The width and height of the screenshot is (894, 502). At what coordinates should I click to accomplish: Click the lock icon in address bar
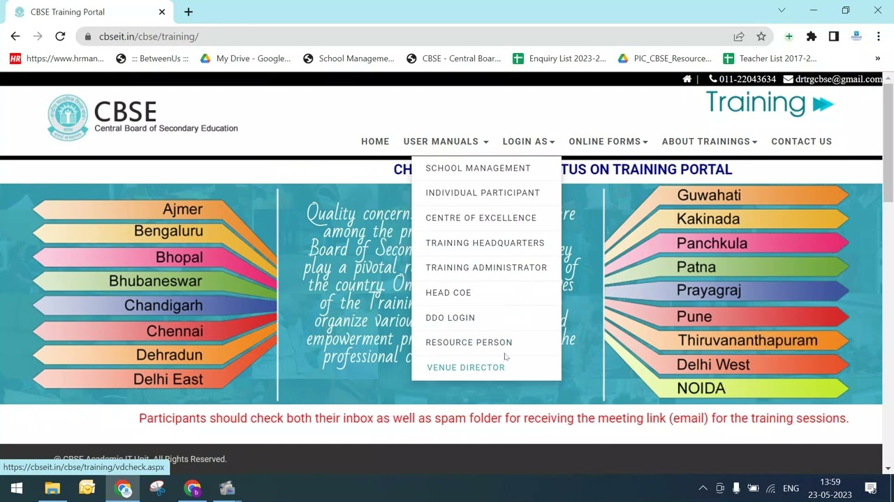pos(88,36)
